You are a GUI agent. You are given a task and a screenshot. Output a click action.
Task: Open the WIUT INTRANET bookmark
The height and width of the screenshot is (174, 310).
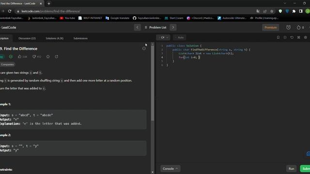(90, 18)
